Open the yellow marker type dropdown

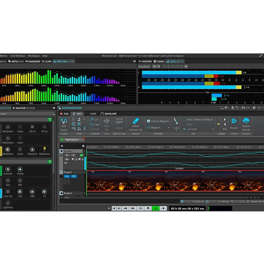pos(218,124)
